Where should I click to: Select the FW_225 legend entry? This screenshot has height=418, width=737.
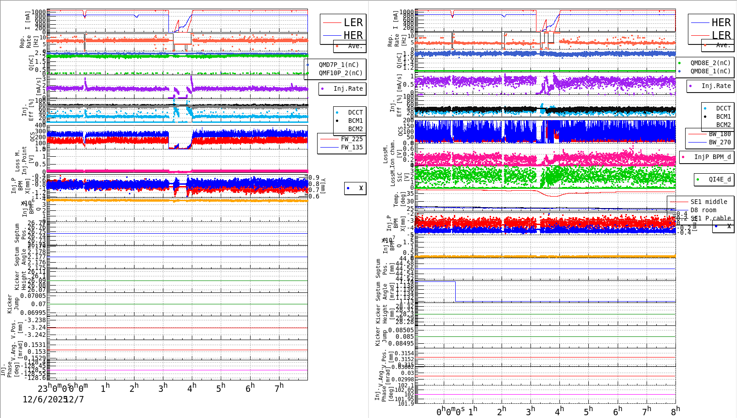[352, 139]
